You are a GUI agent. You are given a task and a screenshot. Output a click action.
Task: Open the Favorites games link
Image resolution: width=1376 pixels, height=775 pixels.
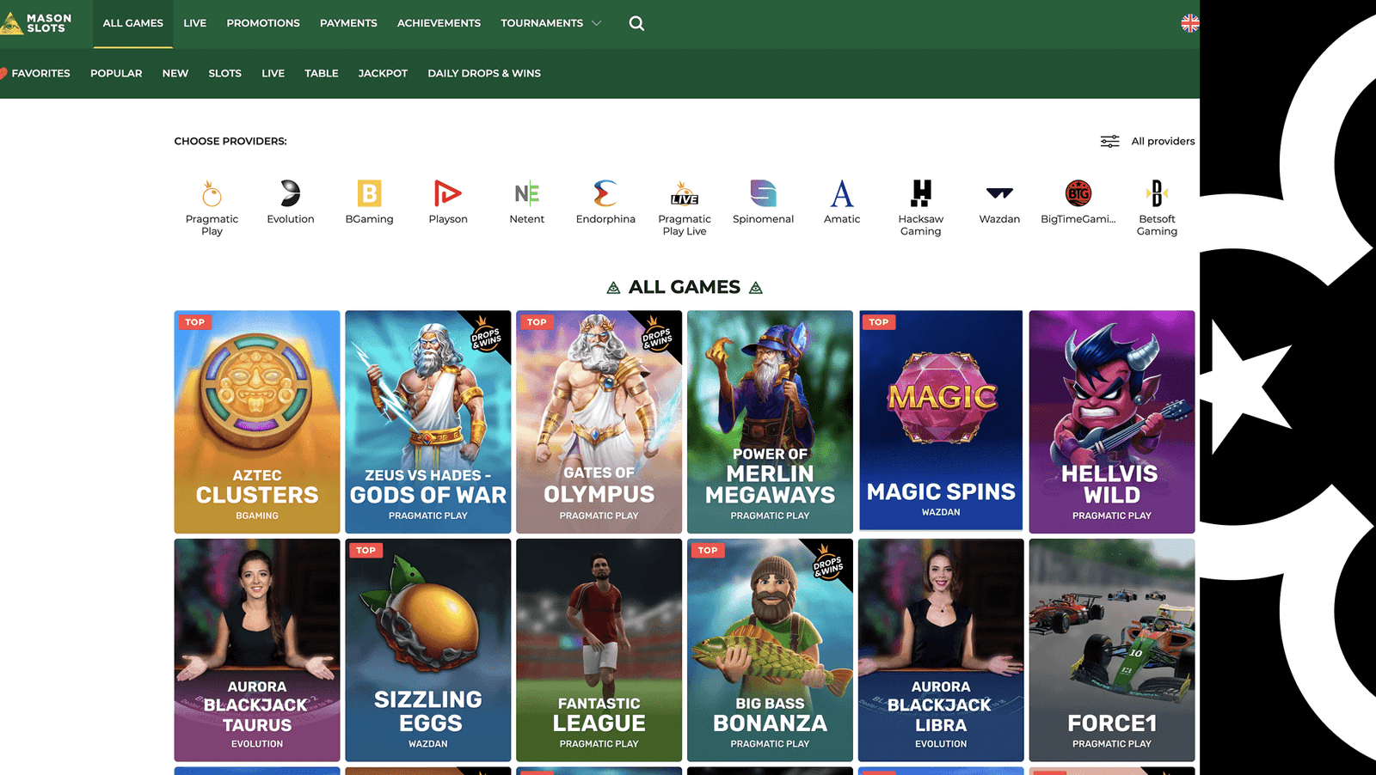pyautogui.click(x=40, y=73)
